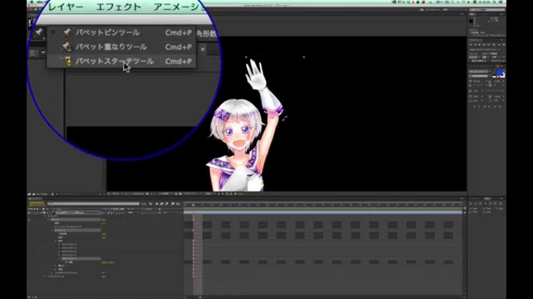Collapse the メッシュ group under パペット
The width and height of the screenshot is (533, 299).
(x=52, y=230)
